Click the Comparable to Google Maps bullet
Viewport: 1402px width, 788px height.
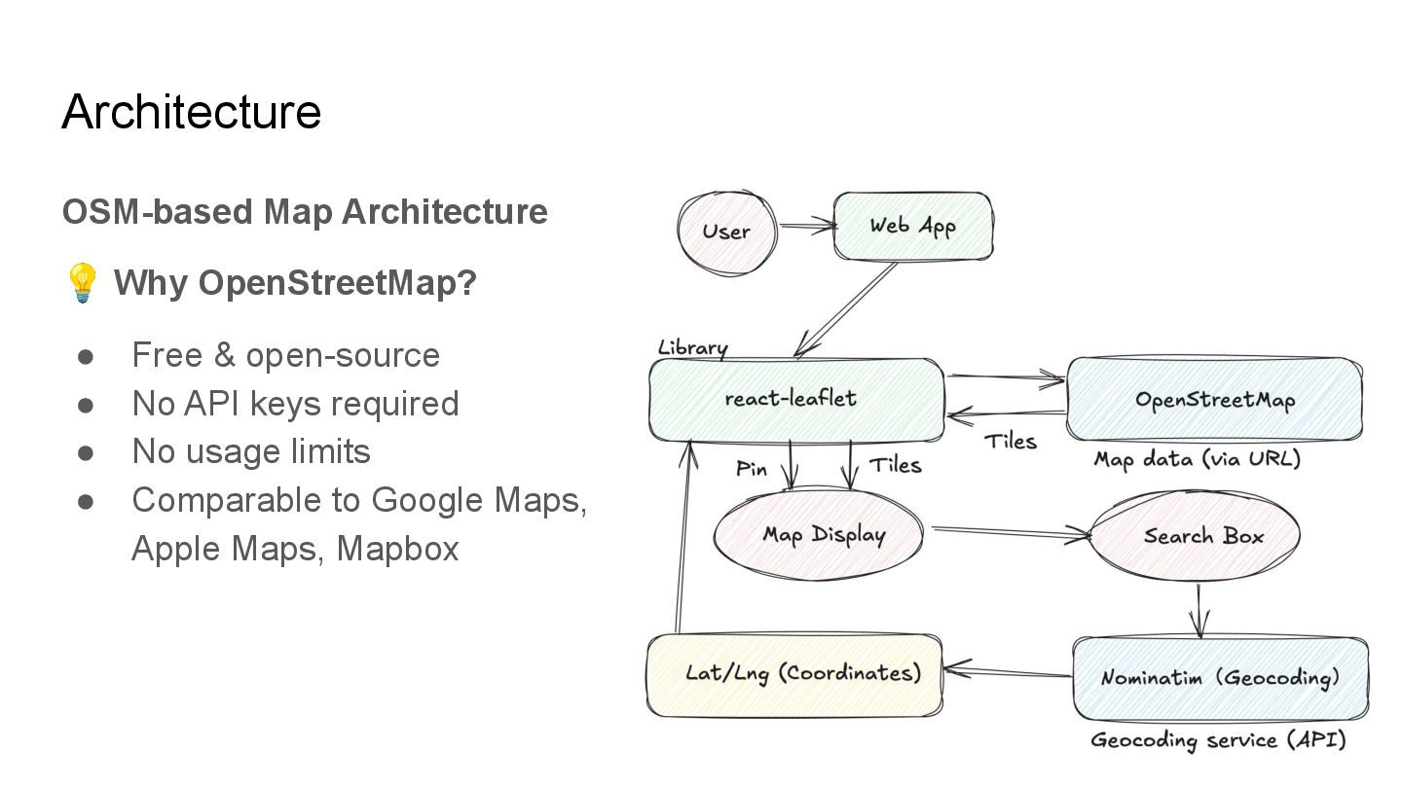359,500
